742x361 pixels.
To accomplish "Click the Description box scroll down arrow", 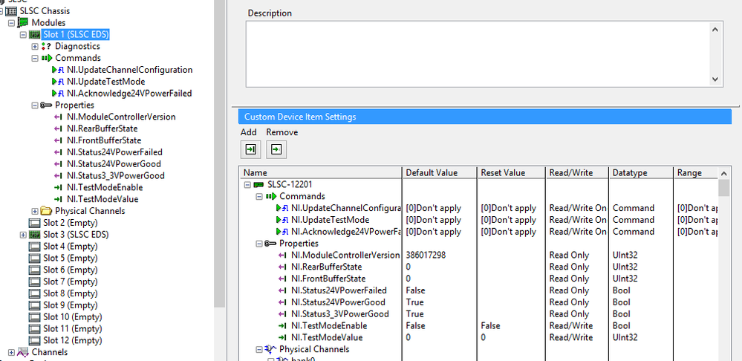I will [x=716, y=79].
